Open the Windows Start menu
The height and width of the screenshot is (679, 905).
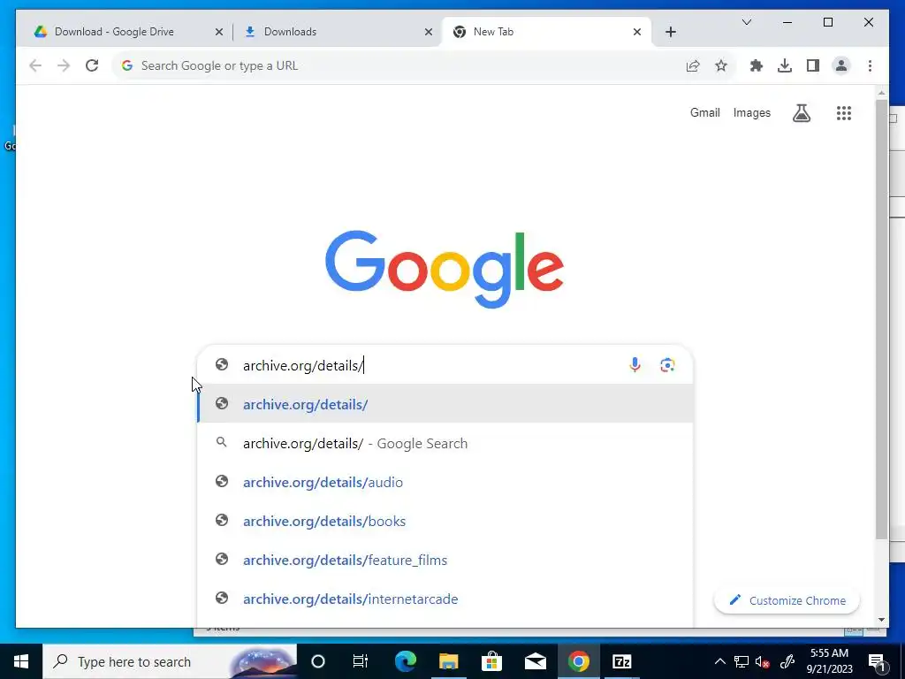(x=21, y=661)
